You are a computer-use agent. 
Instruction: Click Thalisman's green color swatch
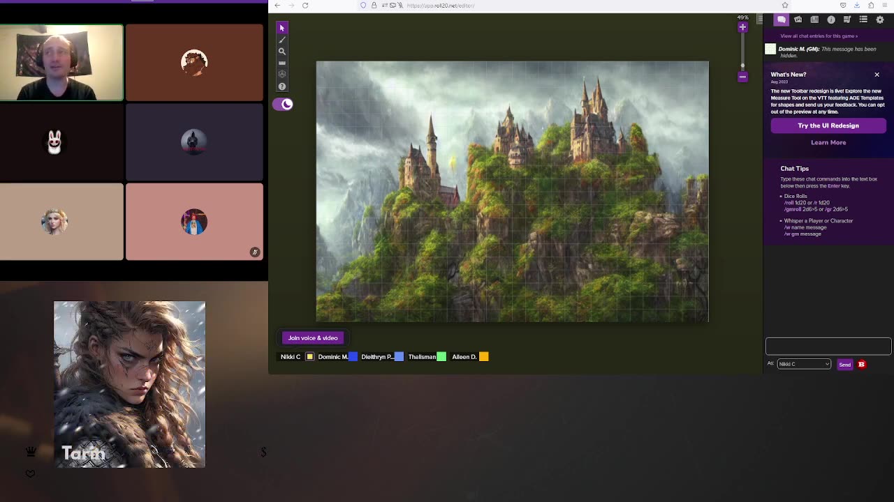[441, 357]
